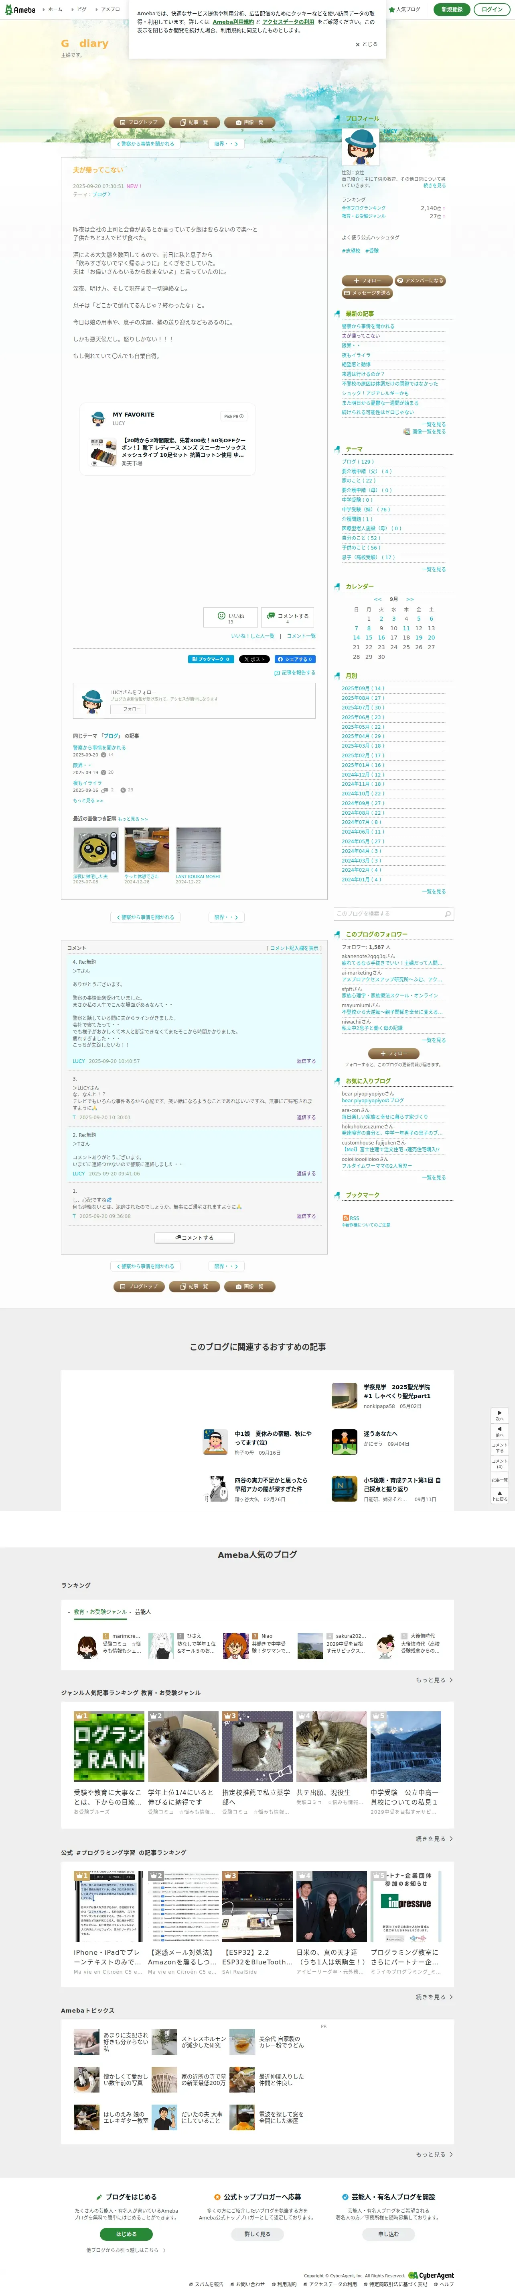Screen dimensions: 515x2291
Task: Click the ログイン button in header
Action: click(x=492, y=9)
